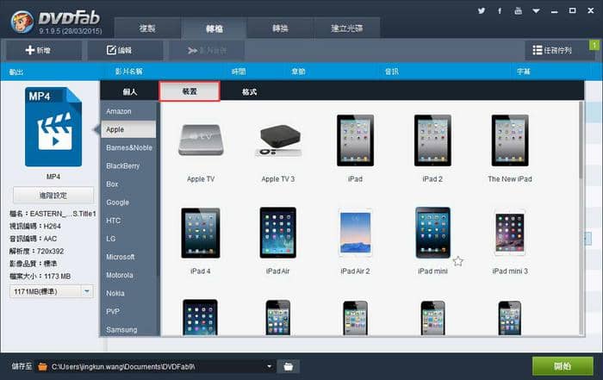Select BlackBerry in the brand list
The image size is (603, 380).
[128, 165]
